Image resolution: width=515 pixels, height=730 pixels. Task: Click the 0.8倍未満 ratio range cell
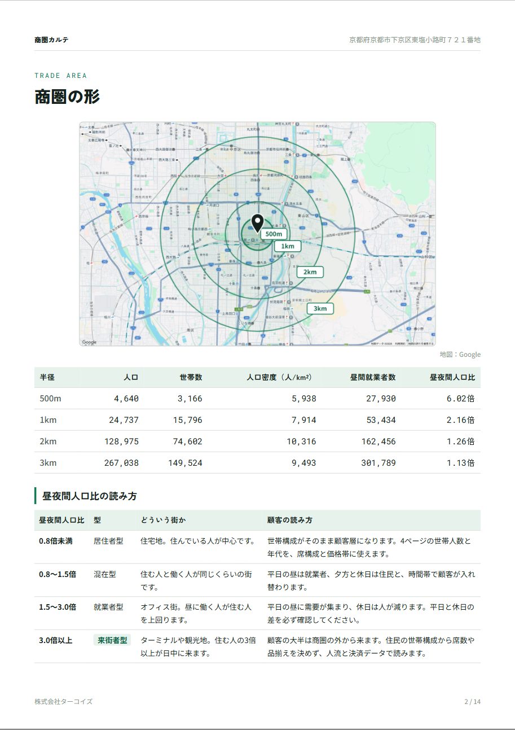tap(56, 541)
